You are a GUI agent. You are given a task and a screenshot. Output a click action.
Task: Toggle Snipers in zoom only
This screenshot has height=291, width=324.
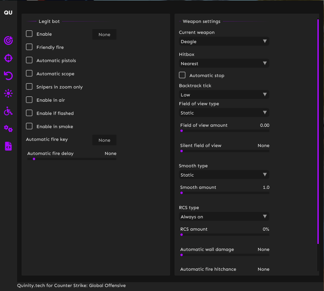click(x=29, y=87)
